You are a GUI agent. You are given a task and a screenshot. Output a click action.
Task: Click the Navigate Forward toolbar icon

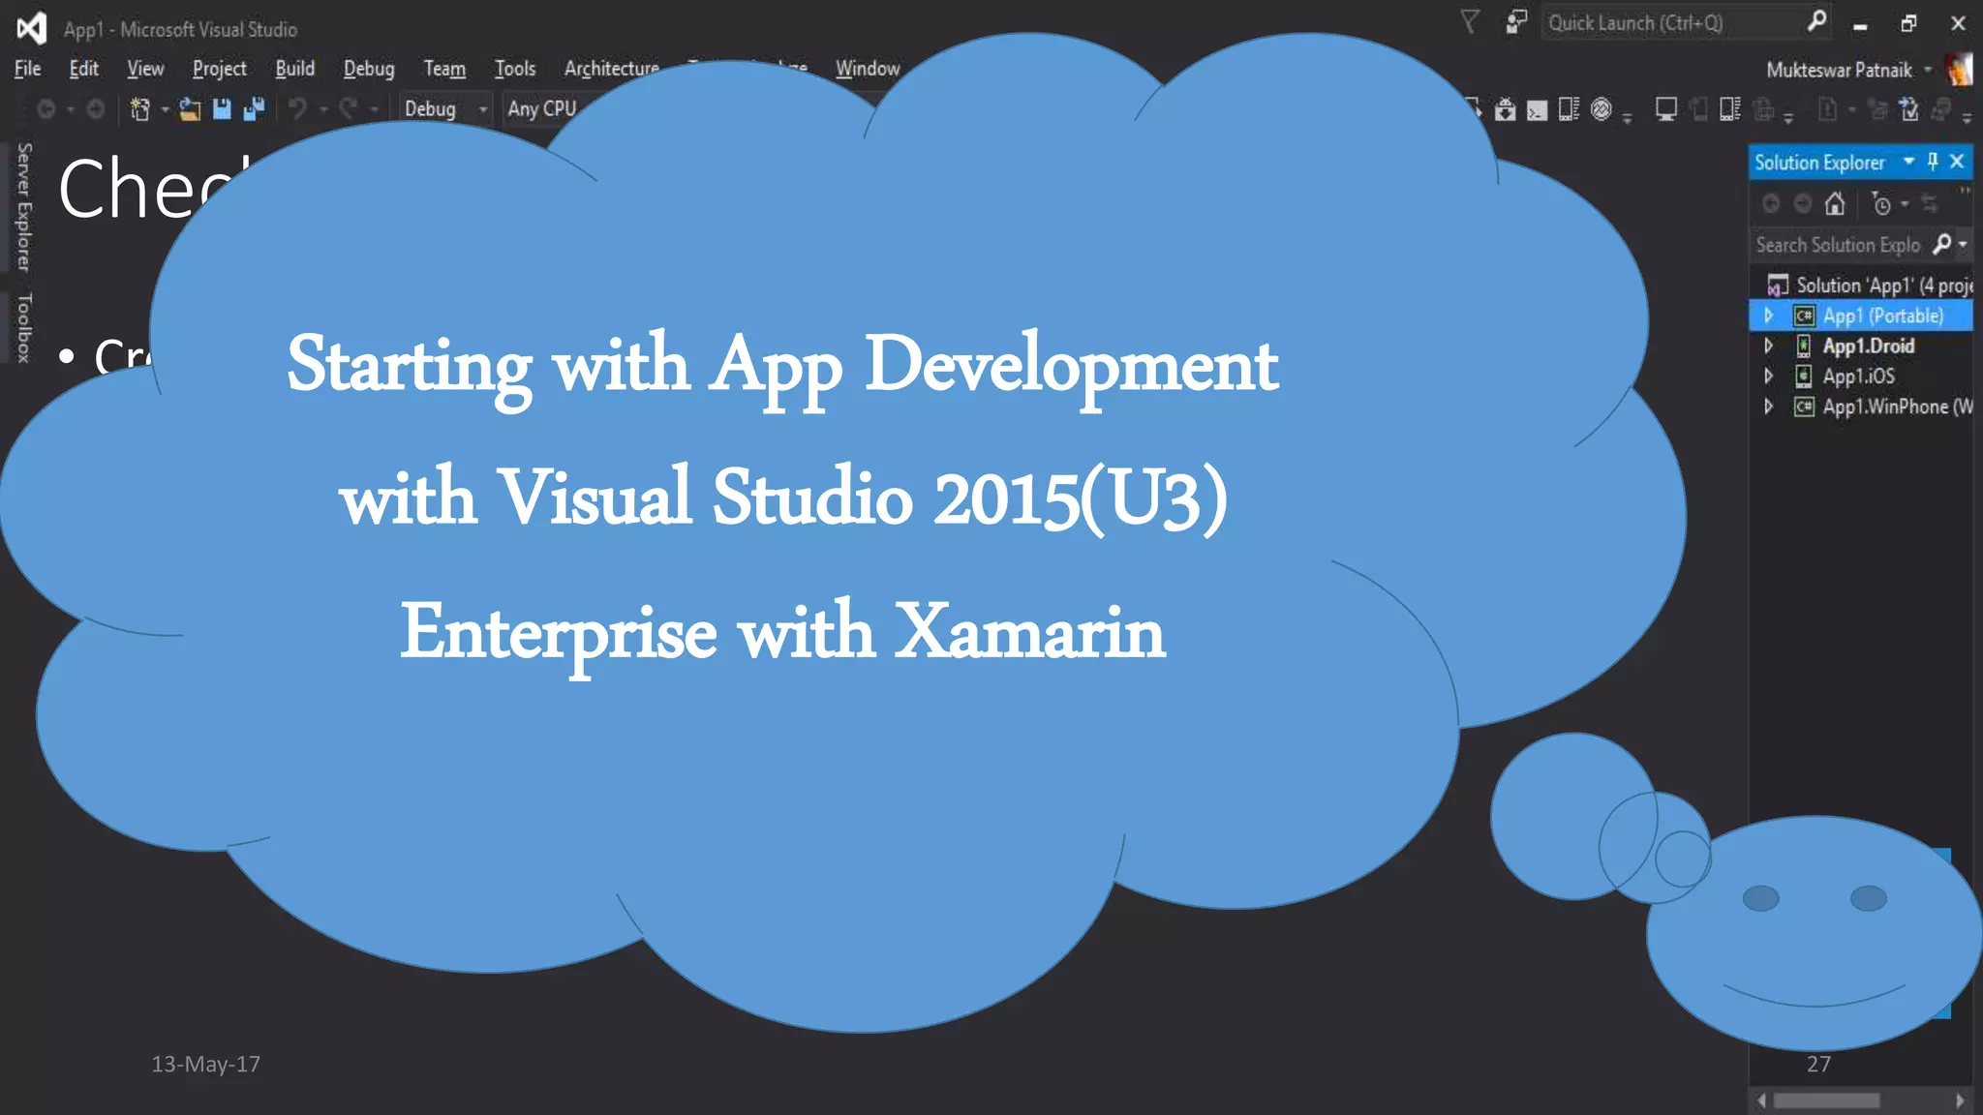pos(95,109)
